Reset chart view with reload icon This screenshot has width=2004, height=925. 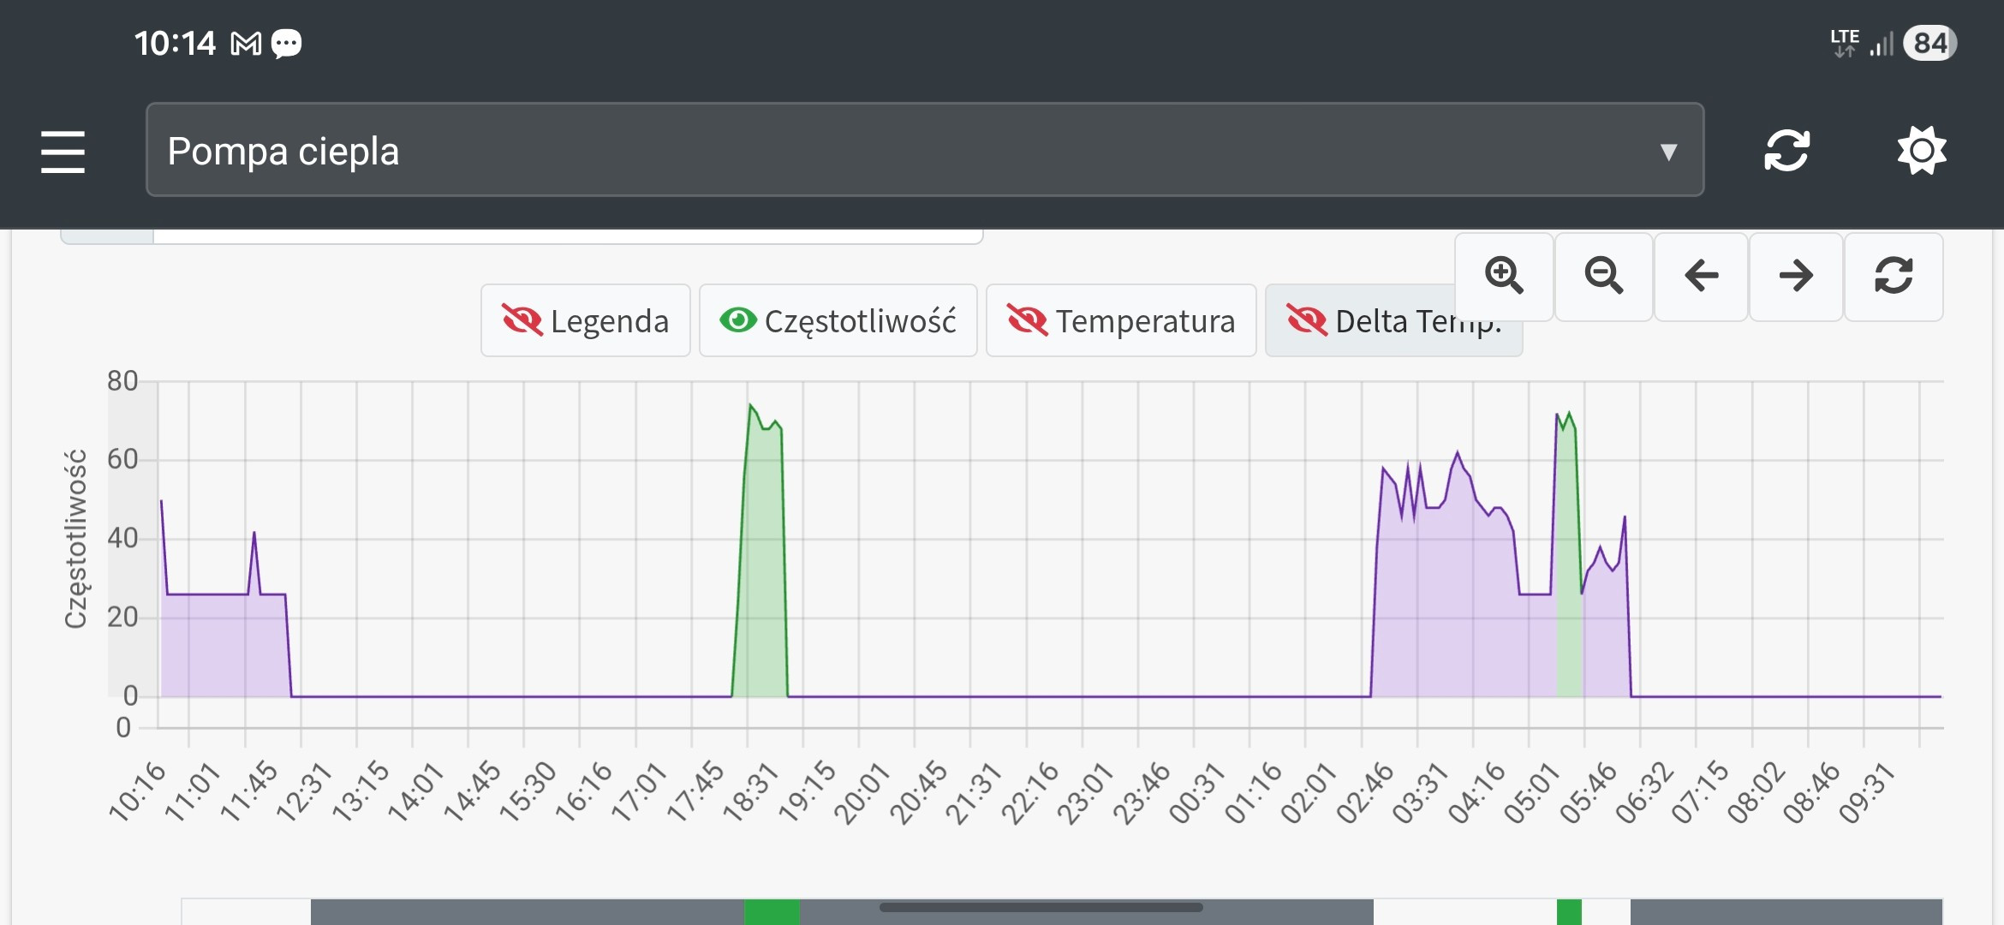tap(1894, 276)
